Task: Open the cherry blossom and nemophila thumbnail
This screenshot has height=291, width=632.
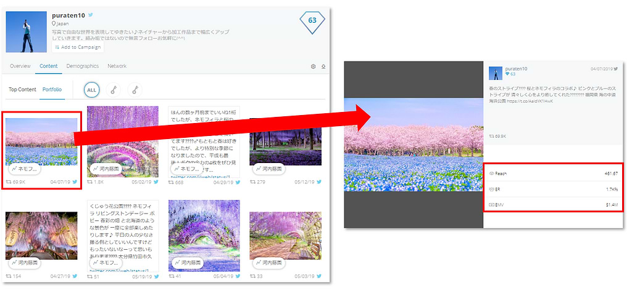Action: coord(41,142)
